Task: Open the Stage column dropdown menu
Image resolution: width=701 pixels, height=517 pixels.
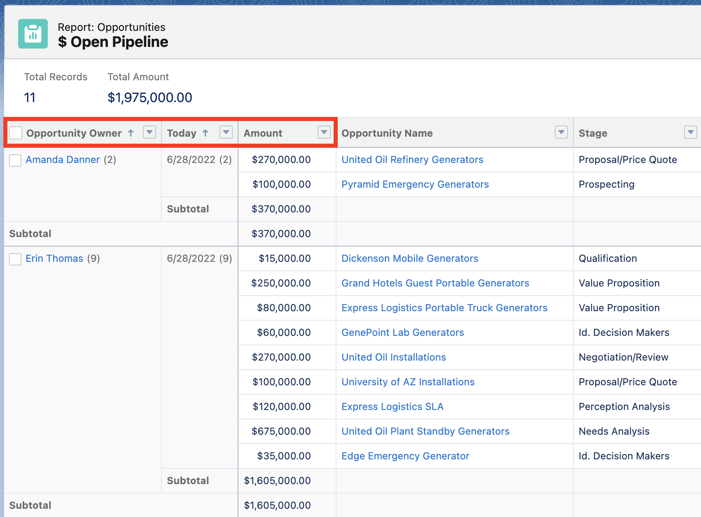Action: [690, 132]
